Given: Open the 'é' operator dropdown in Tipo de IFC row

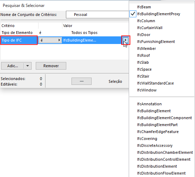Looking at the screenshot, I should 50,40.
